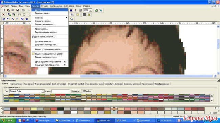Open the Преобразование tab
Image resolution: width=220 pixels, height=123 pixels.
click(x=162, y=84)
